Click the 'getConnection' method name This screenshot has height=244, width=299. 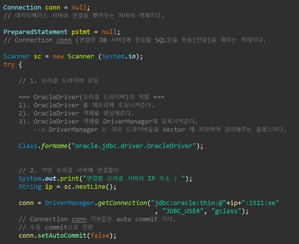click(x=122, y=203)
